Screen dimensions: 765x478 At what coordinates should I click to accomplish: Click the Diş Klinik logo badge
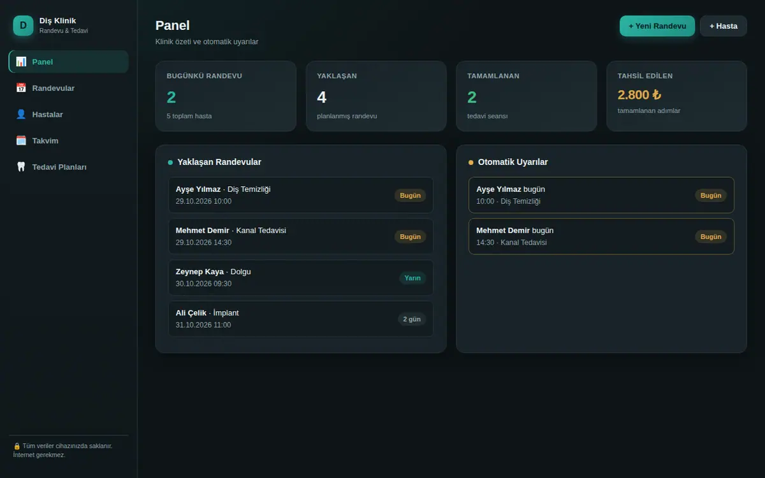point(23,25)
